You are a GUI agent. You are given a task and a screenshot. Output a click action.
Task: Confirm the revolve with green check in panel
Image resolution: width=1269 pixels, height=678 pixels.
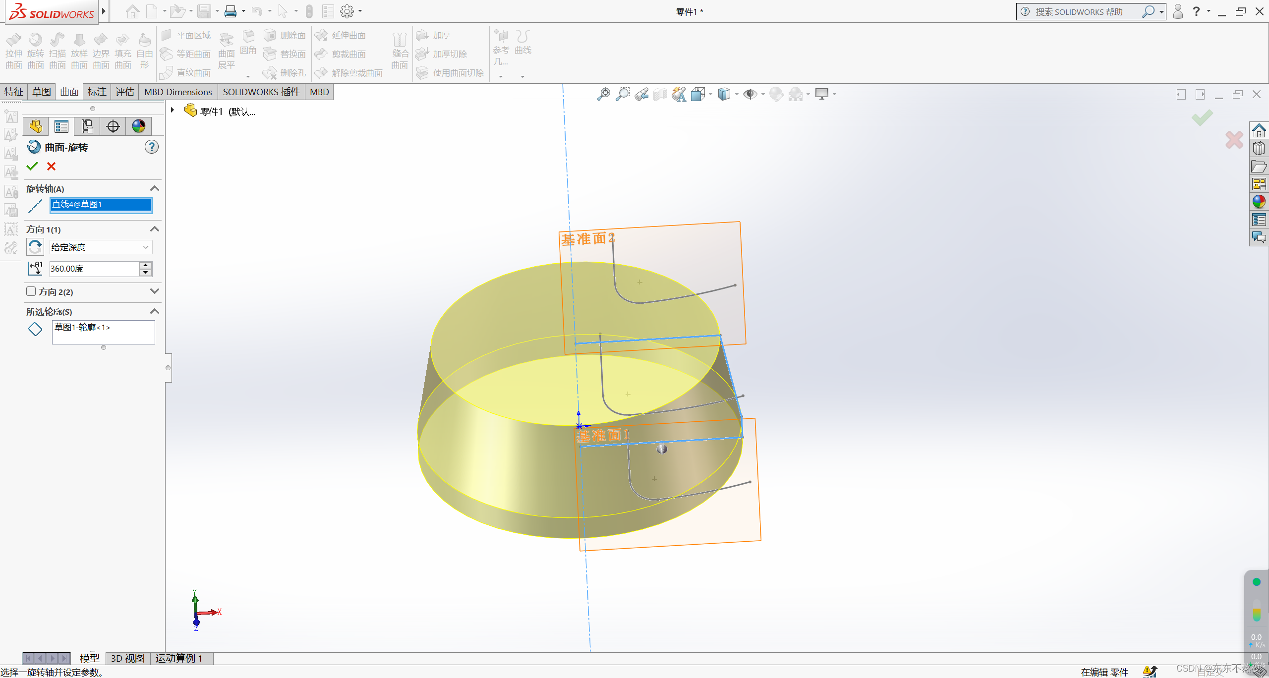pos(32,167)
